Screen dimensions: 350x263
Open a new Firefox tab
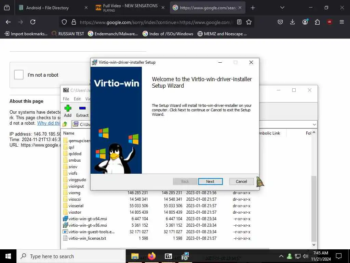[x=253, y=8]
